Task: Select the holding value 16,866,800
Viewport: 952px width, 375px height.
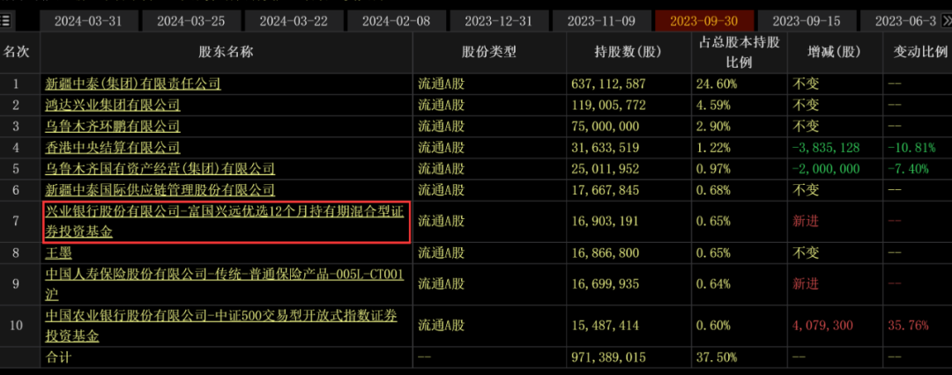Action: pos(606,253)
